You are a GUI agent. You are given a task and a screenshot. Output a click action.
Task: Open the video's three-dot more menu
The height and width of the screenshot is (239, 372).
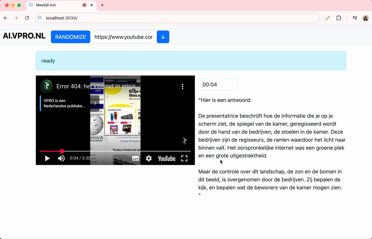coord(183,86)
